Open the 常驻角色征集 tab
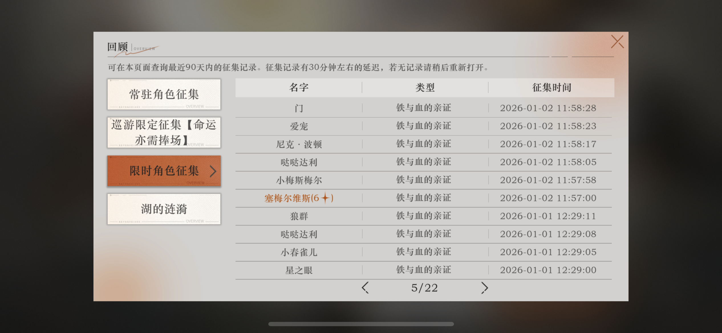 pos(164,94)
